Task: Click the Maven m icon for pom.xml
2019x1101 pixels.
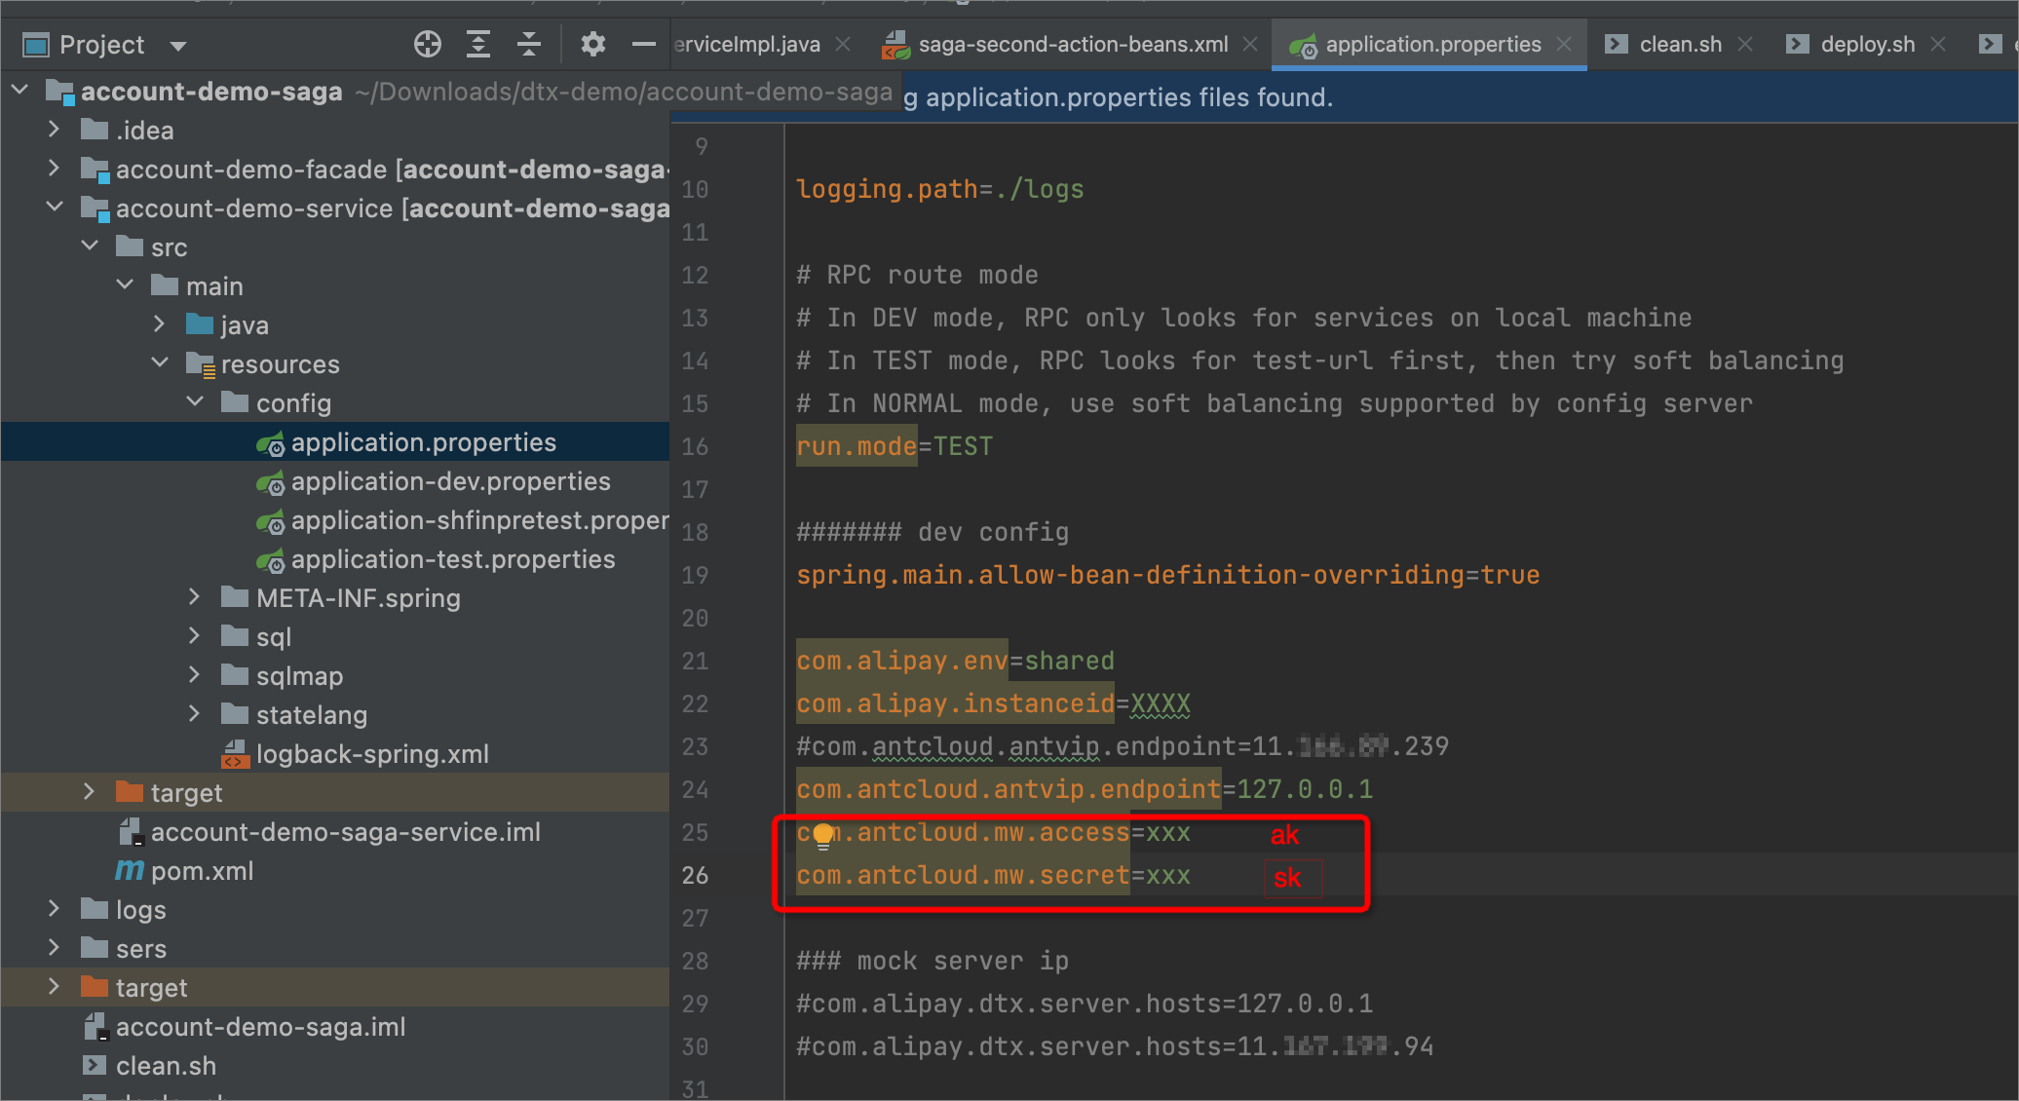Action: [x=130, y=870]
